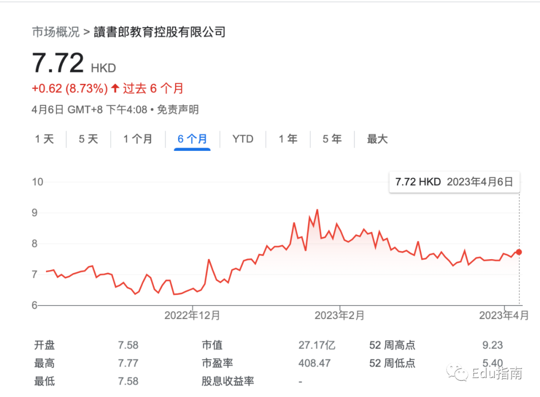This screenshot has height=397, width=540.
Task: Click the 讀書郎教育控股有限公司 company title
Action: [160, 32]
